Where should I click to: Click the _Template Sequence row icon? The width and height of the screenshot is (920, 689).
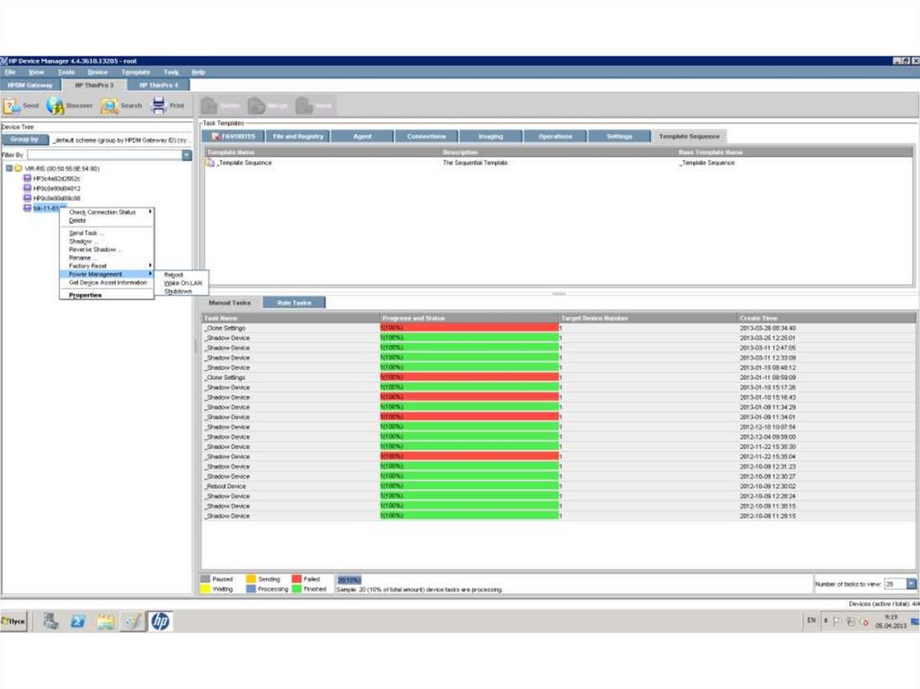tap(210, 163)
